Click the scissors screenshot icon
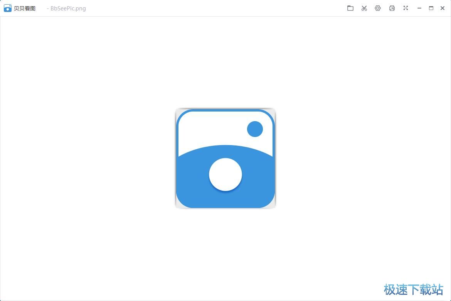 [x=364, y=8]
